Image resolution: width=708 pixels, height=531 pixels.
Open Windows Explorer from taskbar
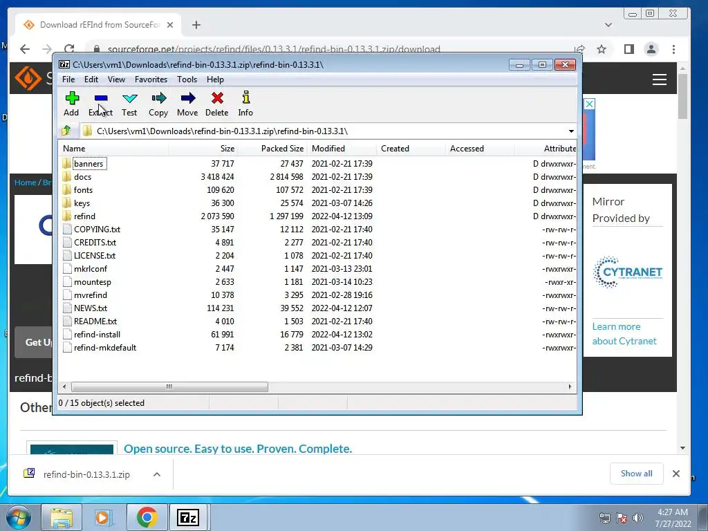[x=62, y=517]
